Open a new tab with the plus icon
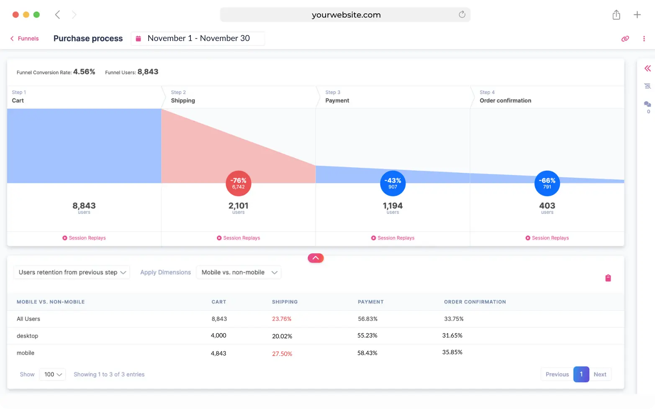655x409 pixels. 637,15
